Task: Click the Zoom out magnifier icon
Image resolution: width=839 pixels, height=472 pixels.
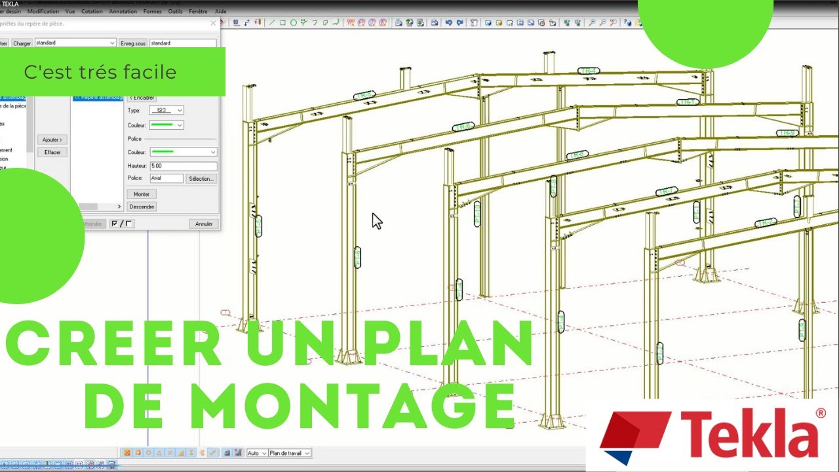Action: (x=603, y=22)
